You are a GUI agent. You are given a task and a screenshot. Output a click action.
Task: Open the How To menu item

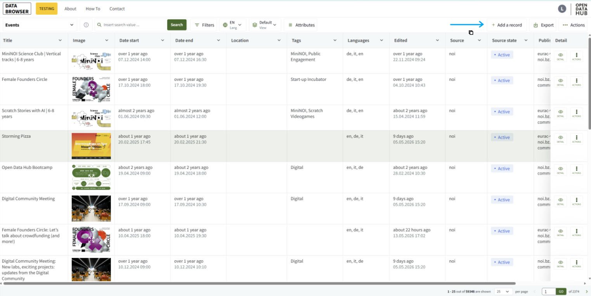(x=93, y=9)
